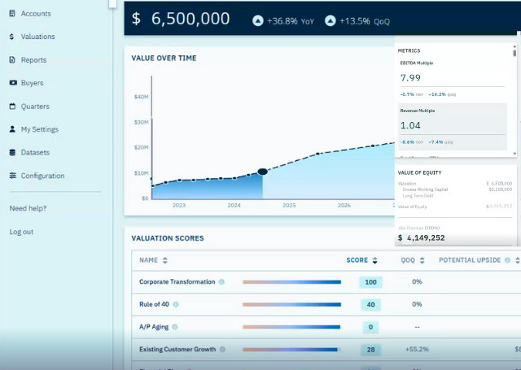
Task: Click info icon beside Corporate Transformation
Action: coord(221,282)
